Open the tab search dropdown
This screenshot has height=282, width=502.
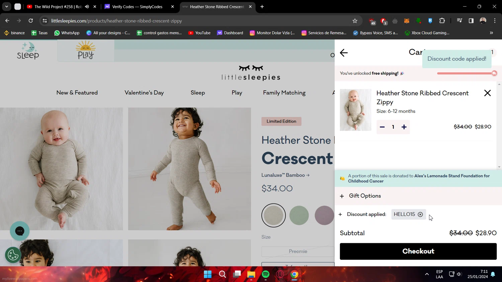[x=7, y=7]
